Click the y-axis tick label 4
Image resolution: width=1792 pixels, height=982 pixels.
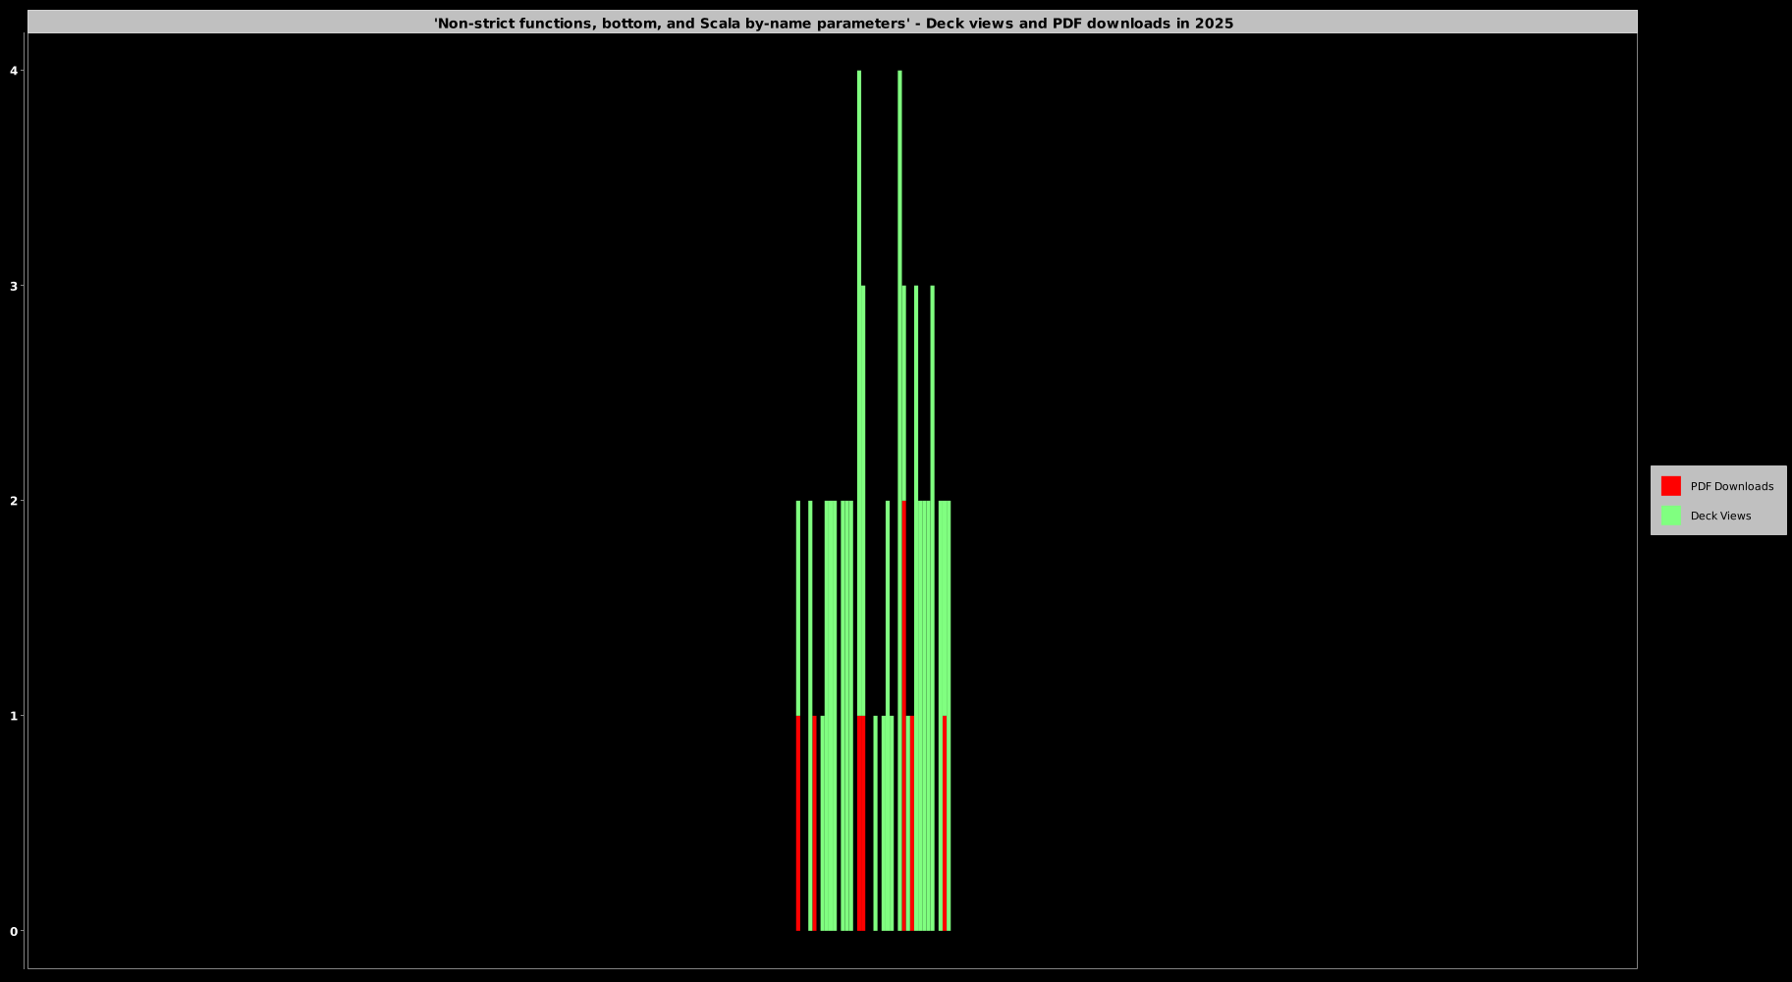[x=14, y=71]
